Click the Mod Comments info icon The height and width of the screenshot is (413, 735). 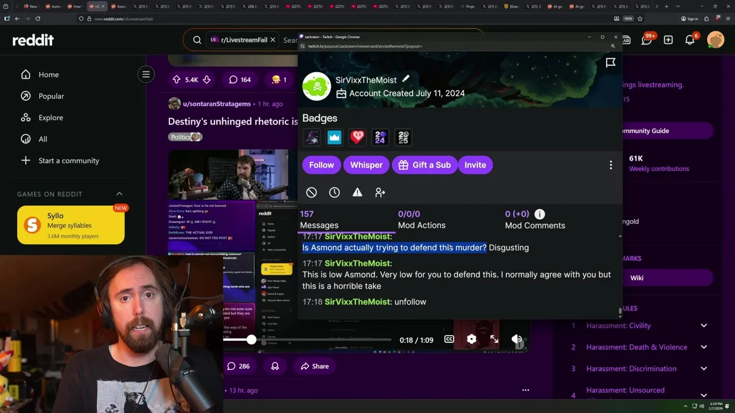pyautogui.click(x=540, y=214)
